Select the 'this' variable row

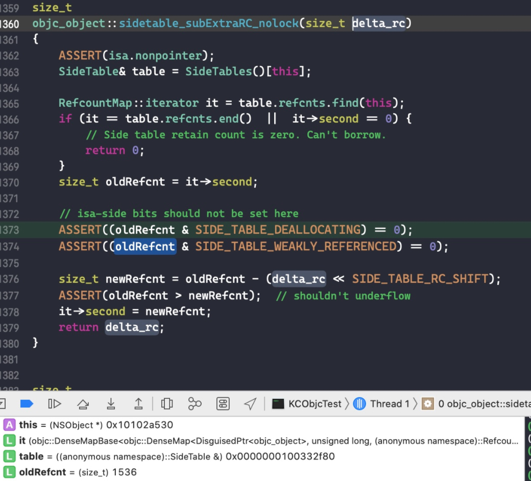(262, 425)
